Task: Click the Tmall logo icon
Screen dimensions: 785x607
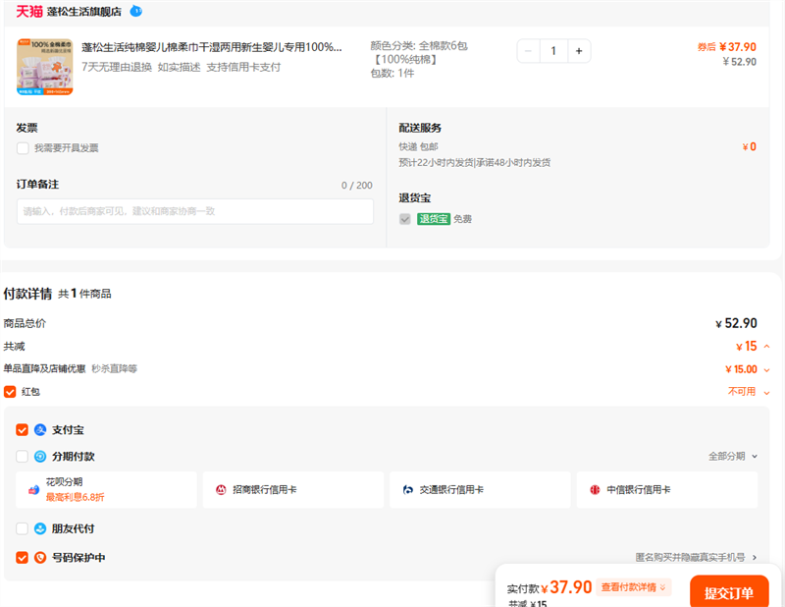Action: (x=29, y=12)
